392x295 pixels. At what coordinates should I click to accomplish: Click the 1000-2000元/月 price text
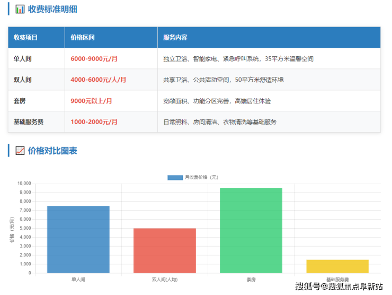(x=94, y=122)
